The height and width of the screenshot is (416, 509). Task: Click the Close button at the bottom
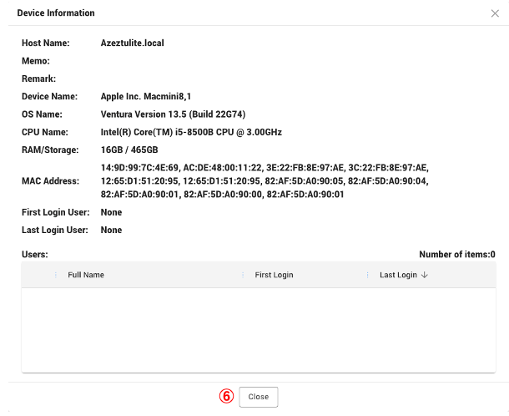coord(259,397)
